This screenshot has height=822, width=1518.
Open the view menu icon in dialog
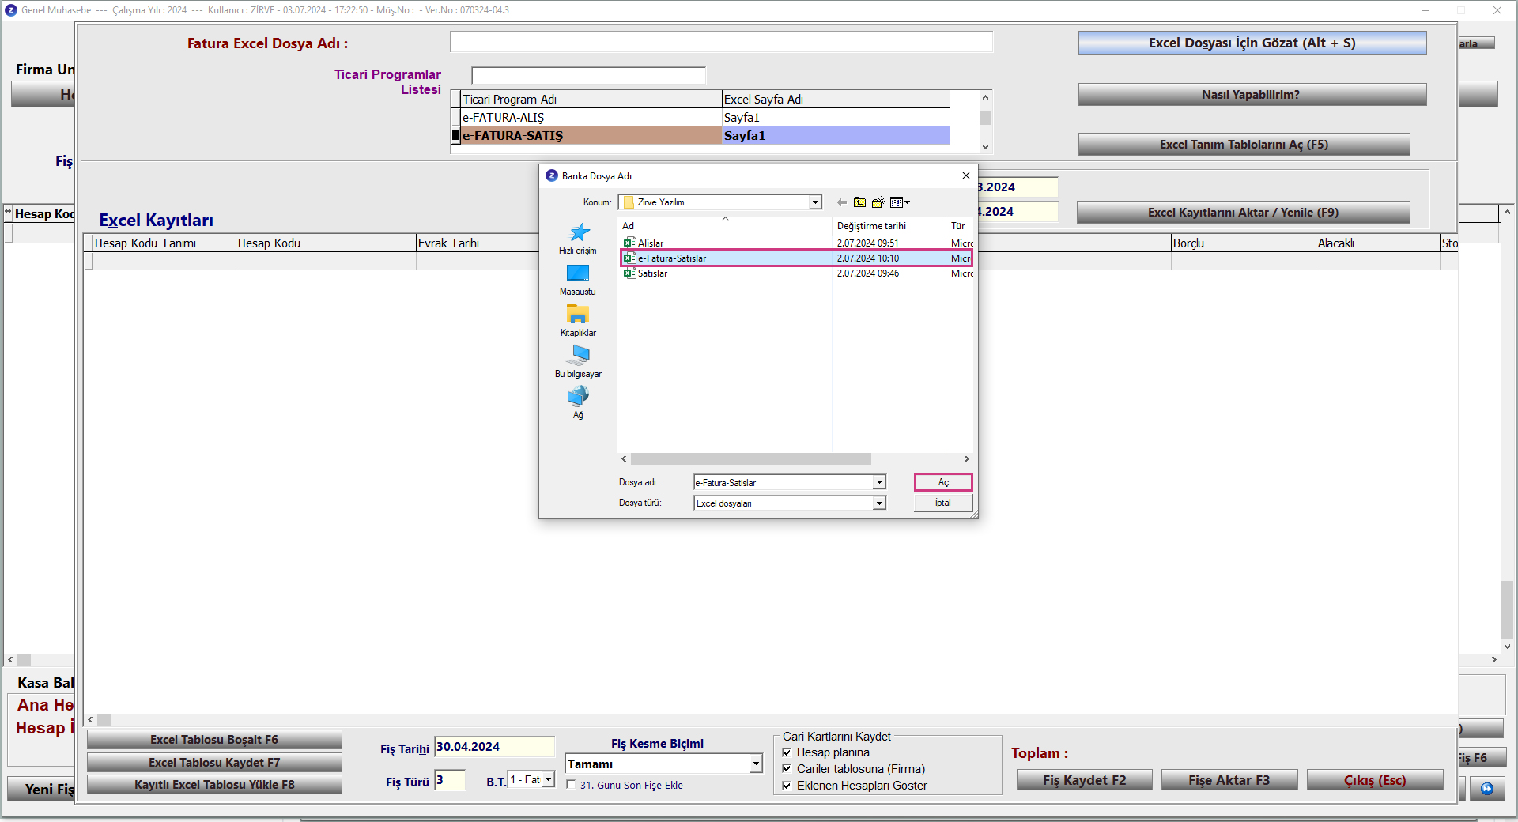(x=900, y=202)
